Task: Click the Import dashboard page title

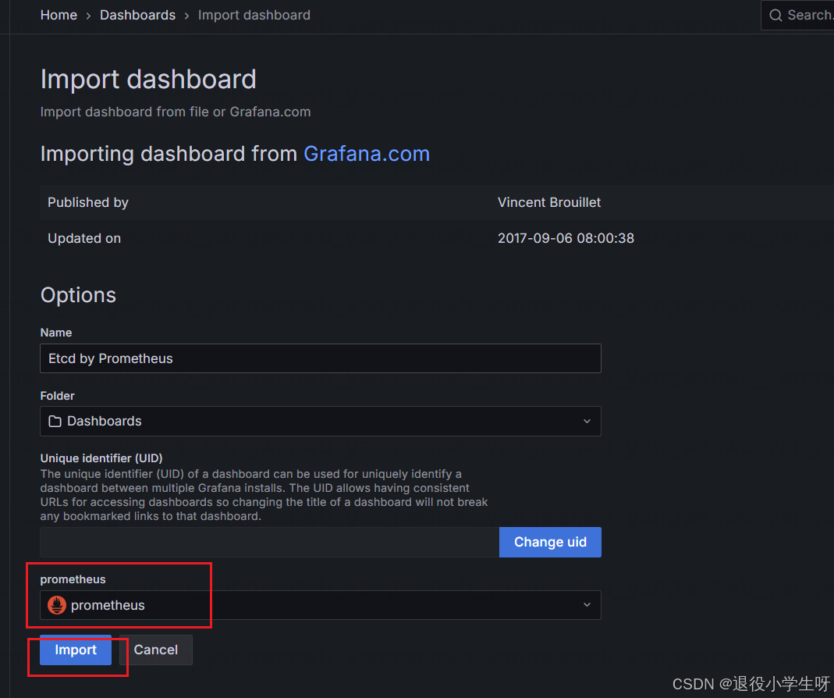Action: [148, 80]
